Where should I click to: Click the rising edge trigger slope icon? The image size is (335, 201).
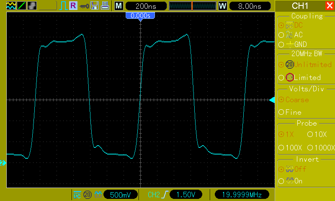[x=165, y=195]
